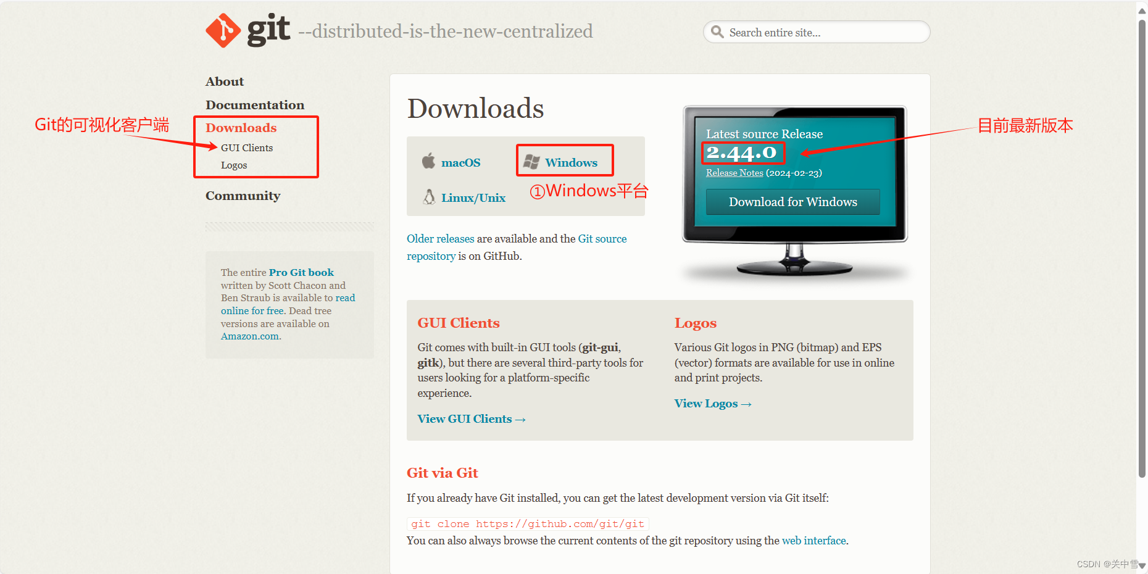Choose the macOS download link
This screenshot has width=1148, height=574.
[x=461, y=162]
